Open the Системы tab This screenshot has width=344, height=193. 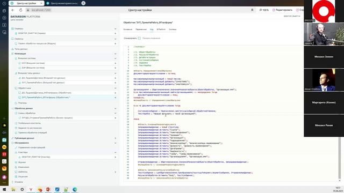pos(173,29)
